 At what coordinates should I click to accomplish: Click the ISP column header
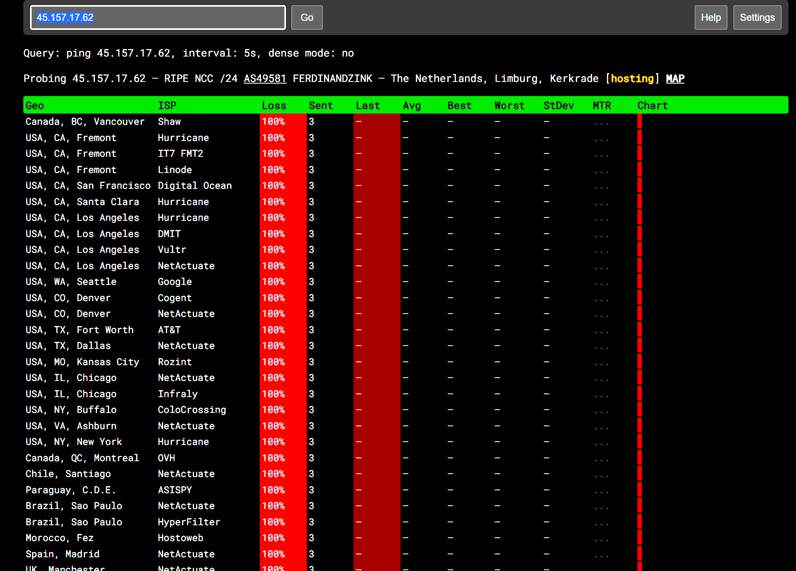(167, 106)
